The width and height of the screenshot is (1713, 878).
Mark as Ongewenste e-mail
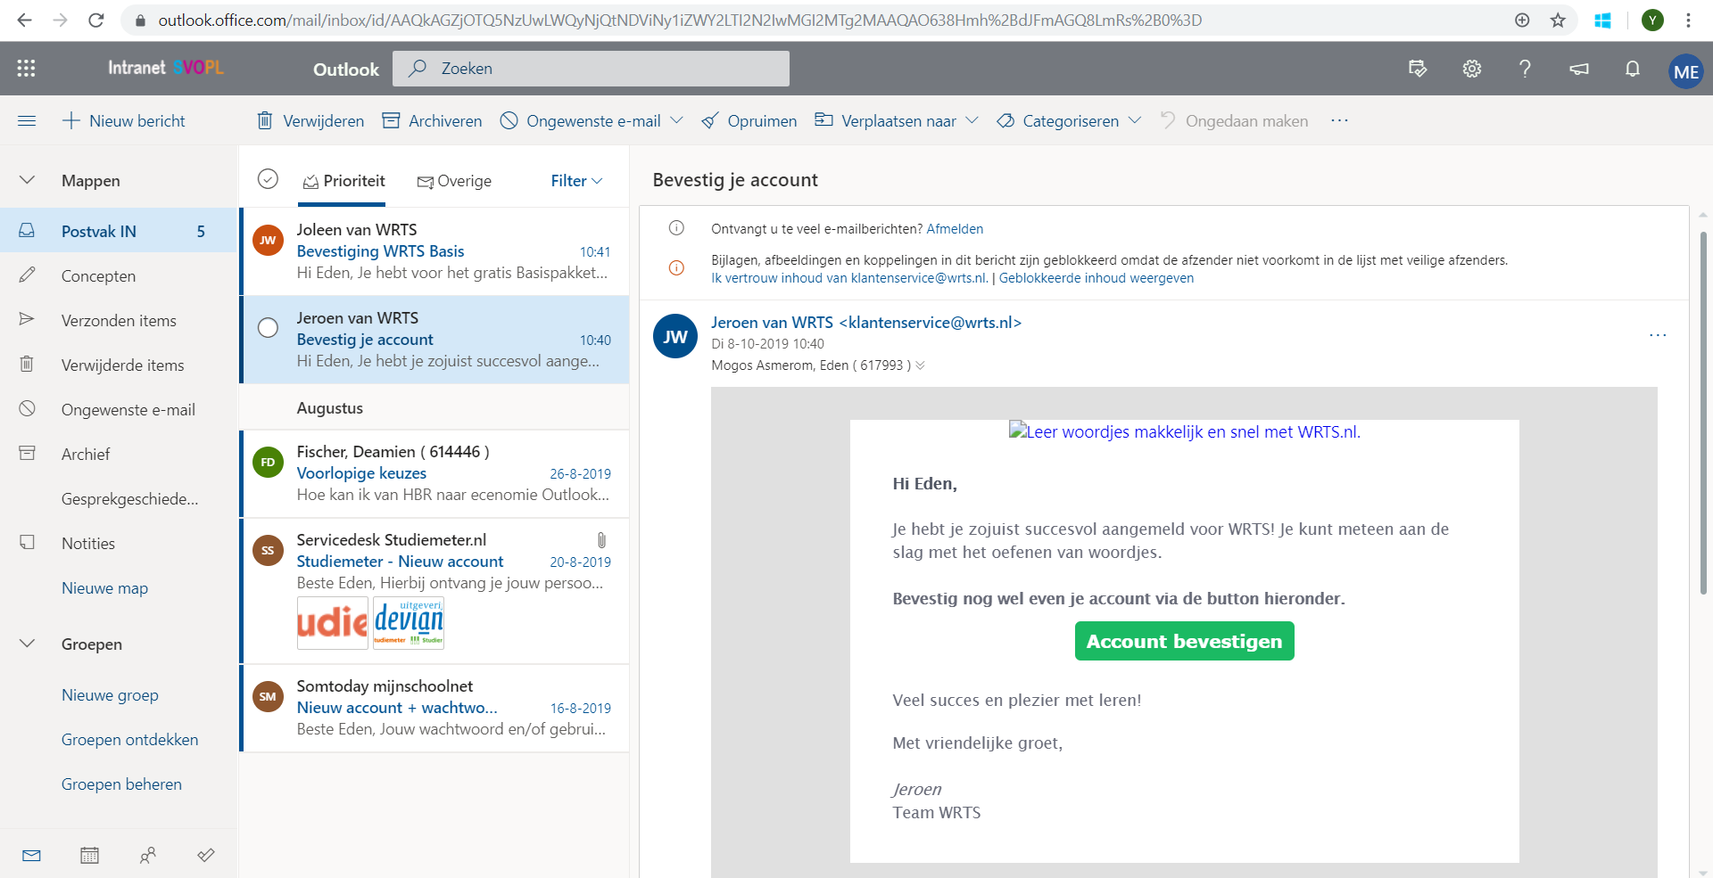pyautogui.click(x=582, y=120)
